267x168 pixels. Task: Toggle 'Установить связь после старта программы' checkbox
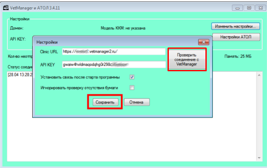coord(132,77)
